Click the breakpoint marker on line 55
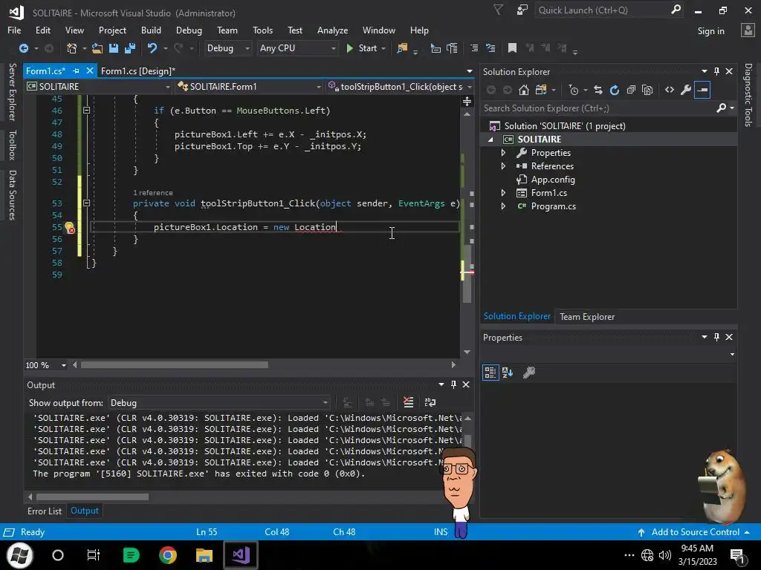This screenshot has width=761, height=570. click(69, 227)
